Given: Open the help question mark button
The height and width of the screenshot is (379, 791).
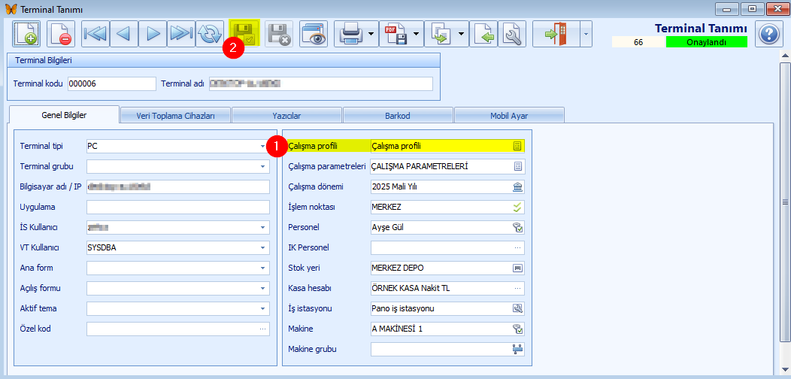Looking at the screenshot, I should (768, 34).
